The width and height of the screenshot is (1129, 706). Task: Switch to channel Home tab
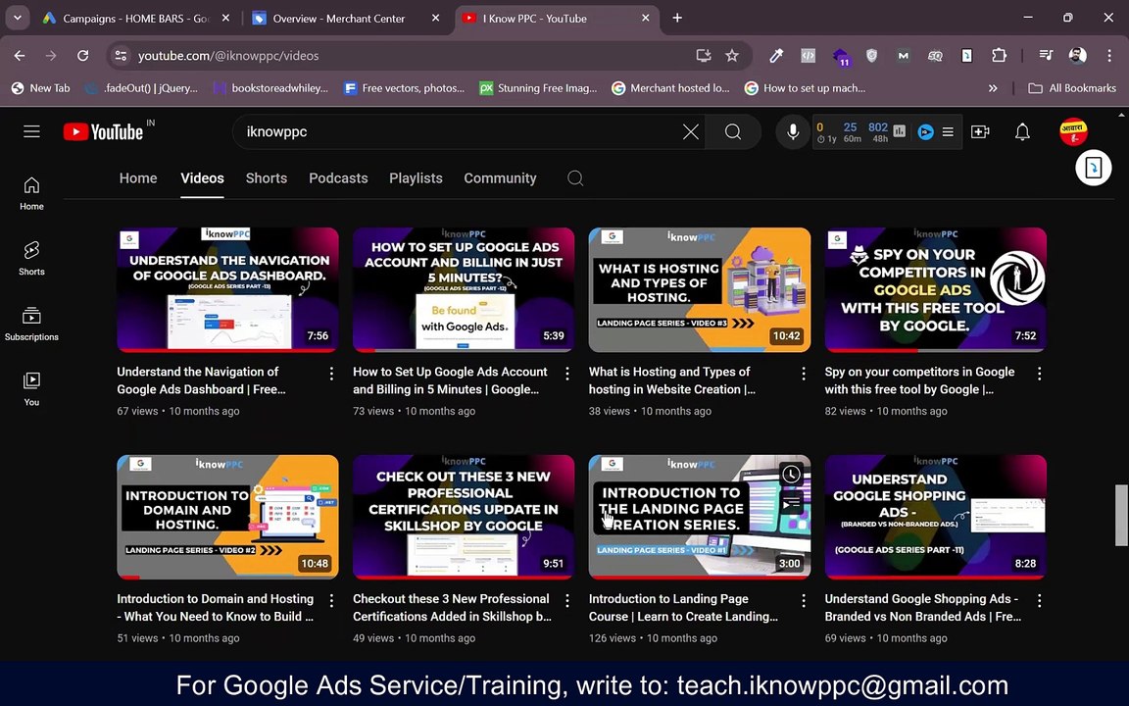[x=138, y=177]
